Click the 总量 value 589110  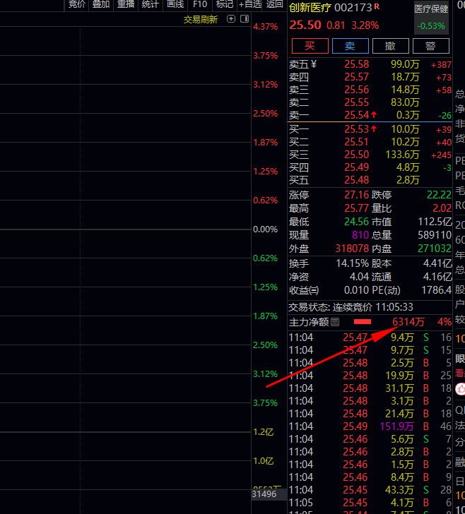coord(435,235)
